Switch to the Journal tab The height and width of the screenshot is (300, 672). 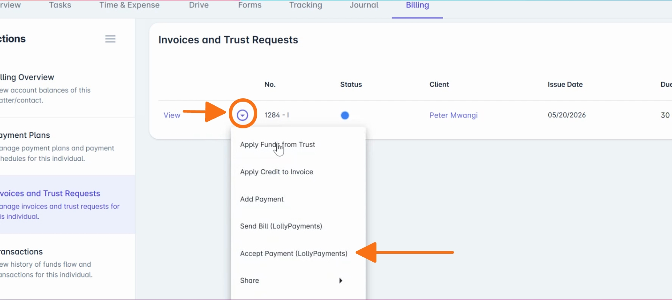(x=364, y=5)
